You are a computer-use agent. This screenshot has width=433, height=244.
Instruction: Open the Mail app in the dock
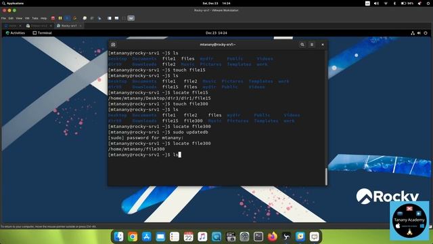point(160,237)
